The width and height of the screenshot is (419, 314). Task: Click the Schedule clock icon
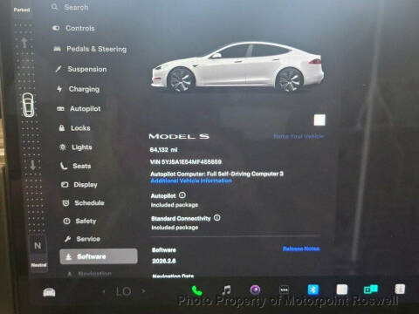(x=66, y=203)
